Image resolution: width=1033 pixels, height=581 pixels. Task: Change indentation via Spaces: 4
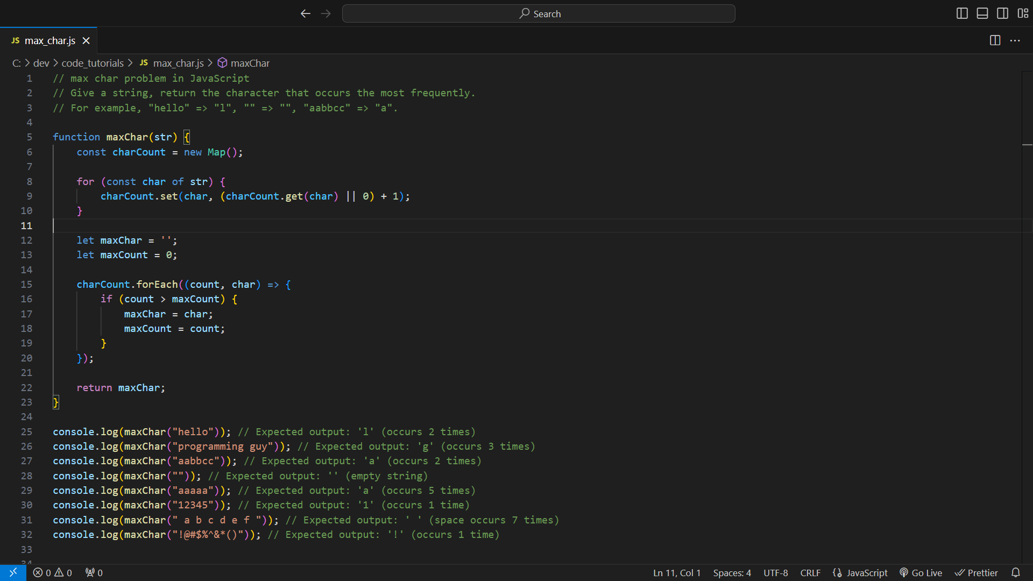732,573
